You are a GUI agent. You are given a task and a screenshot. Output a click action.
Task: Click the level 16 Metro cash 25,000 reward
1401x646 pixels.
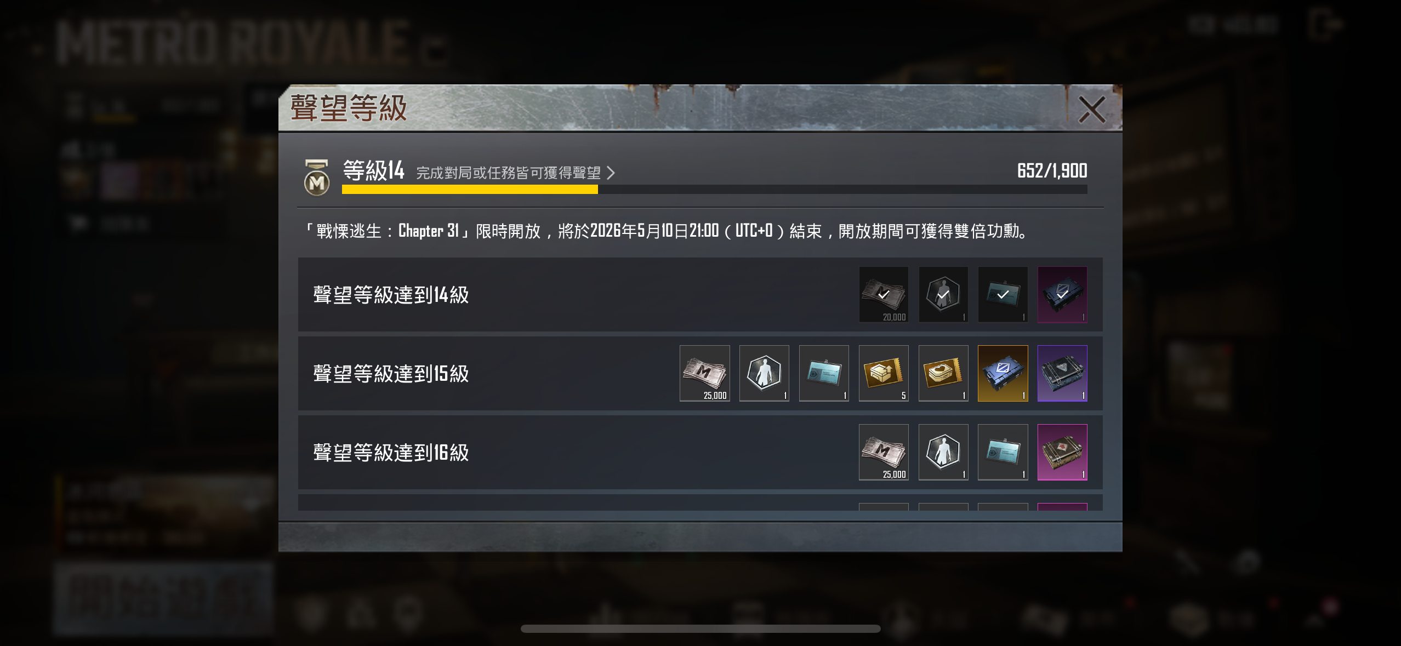point(884,452)
